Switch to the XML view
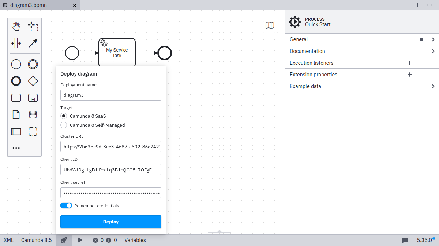439x246 pixels. click(8, 240)
